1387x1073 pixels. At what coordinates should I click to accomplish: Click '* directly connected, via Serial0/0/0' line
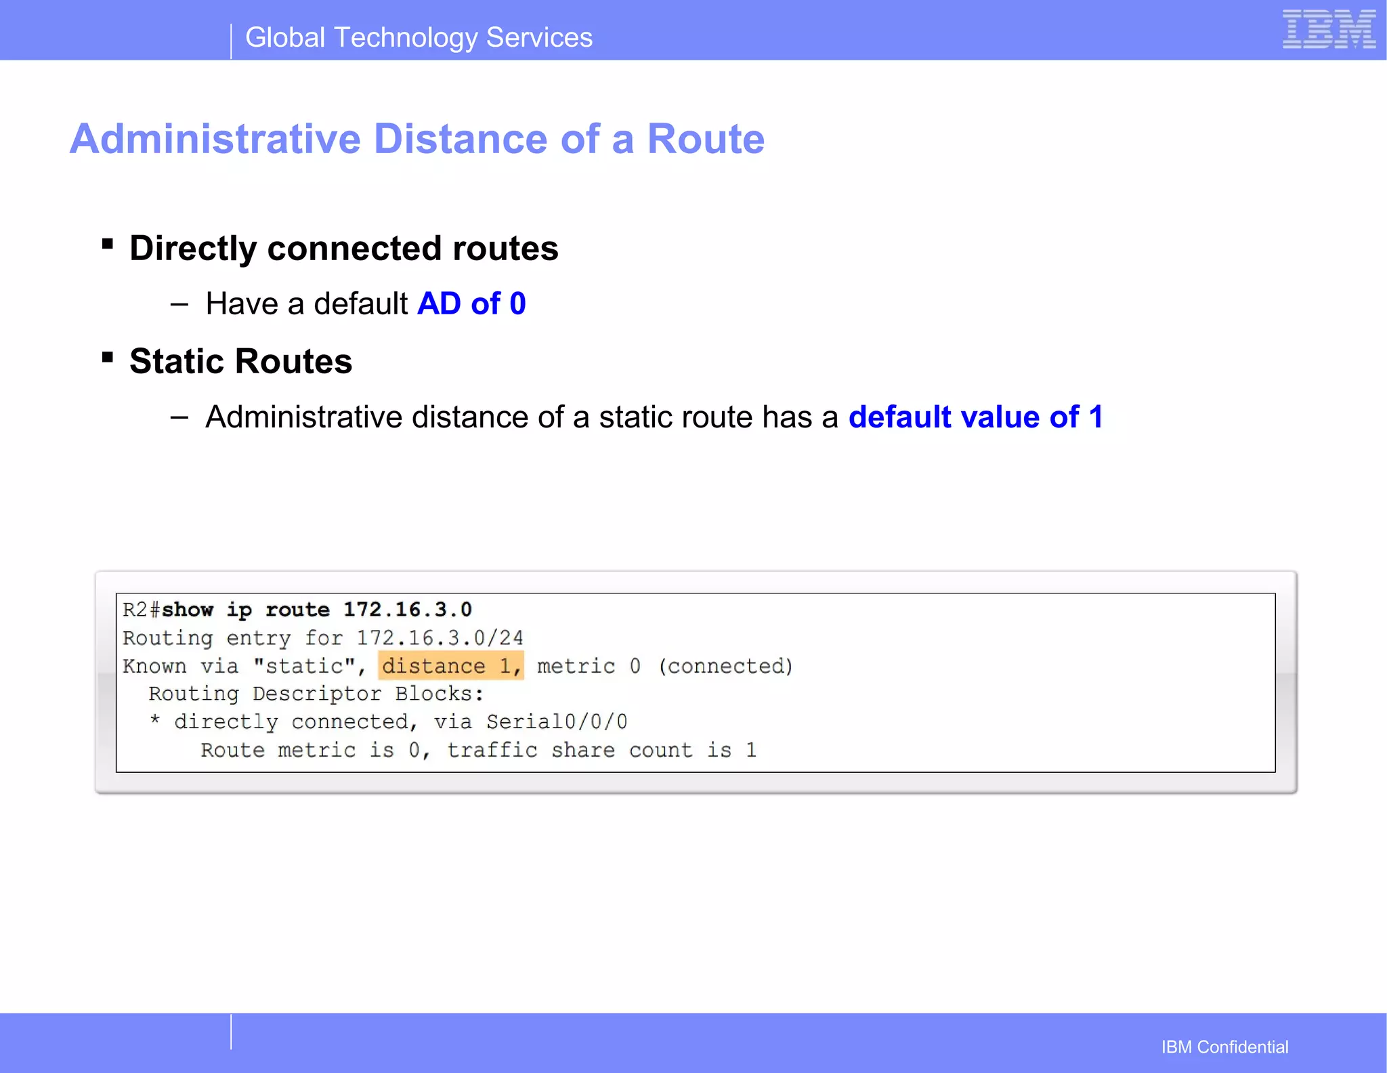(388, 722)
